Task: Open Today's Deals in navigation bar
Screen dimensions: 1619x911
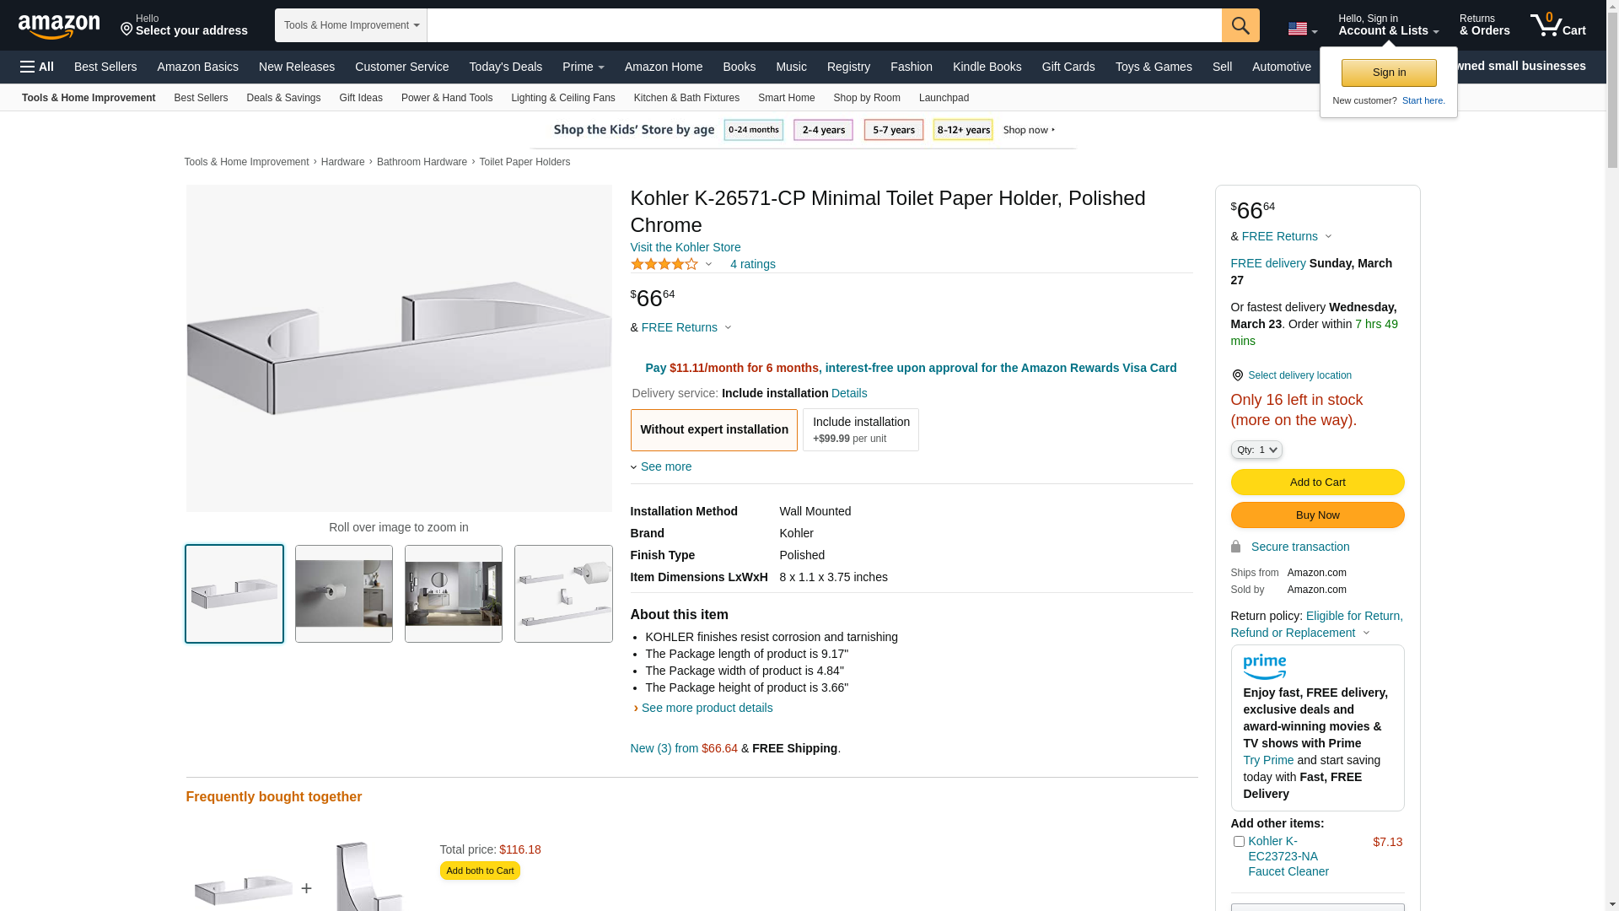Action: click(505, 67)
